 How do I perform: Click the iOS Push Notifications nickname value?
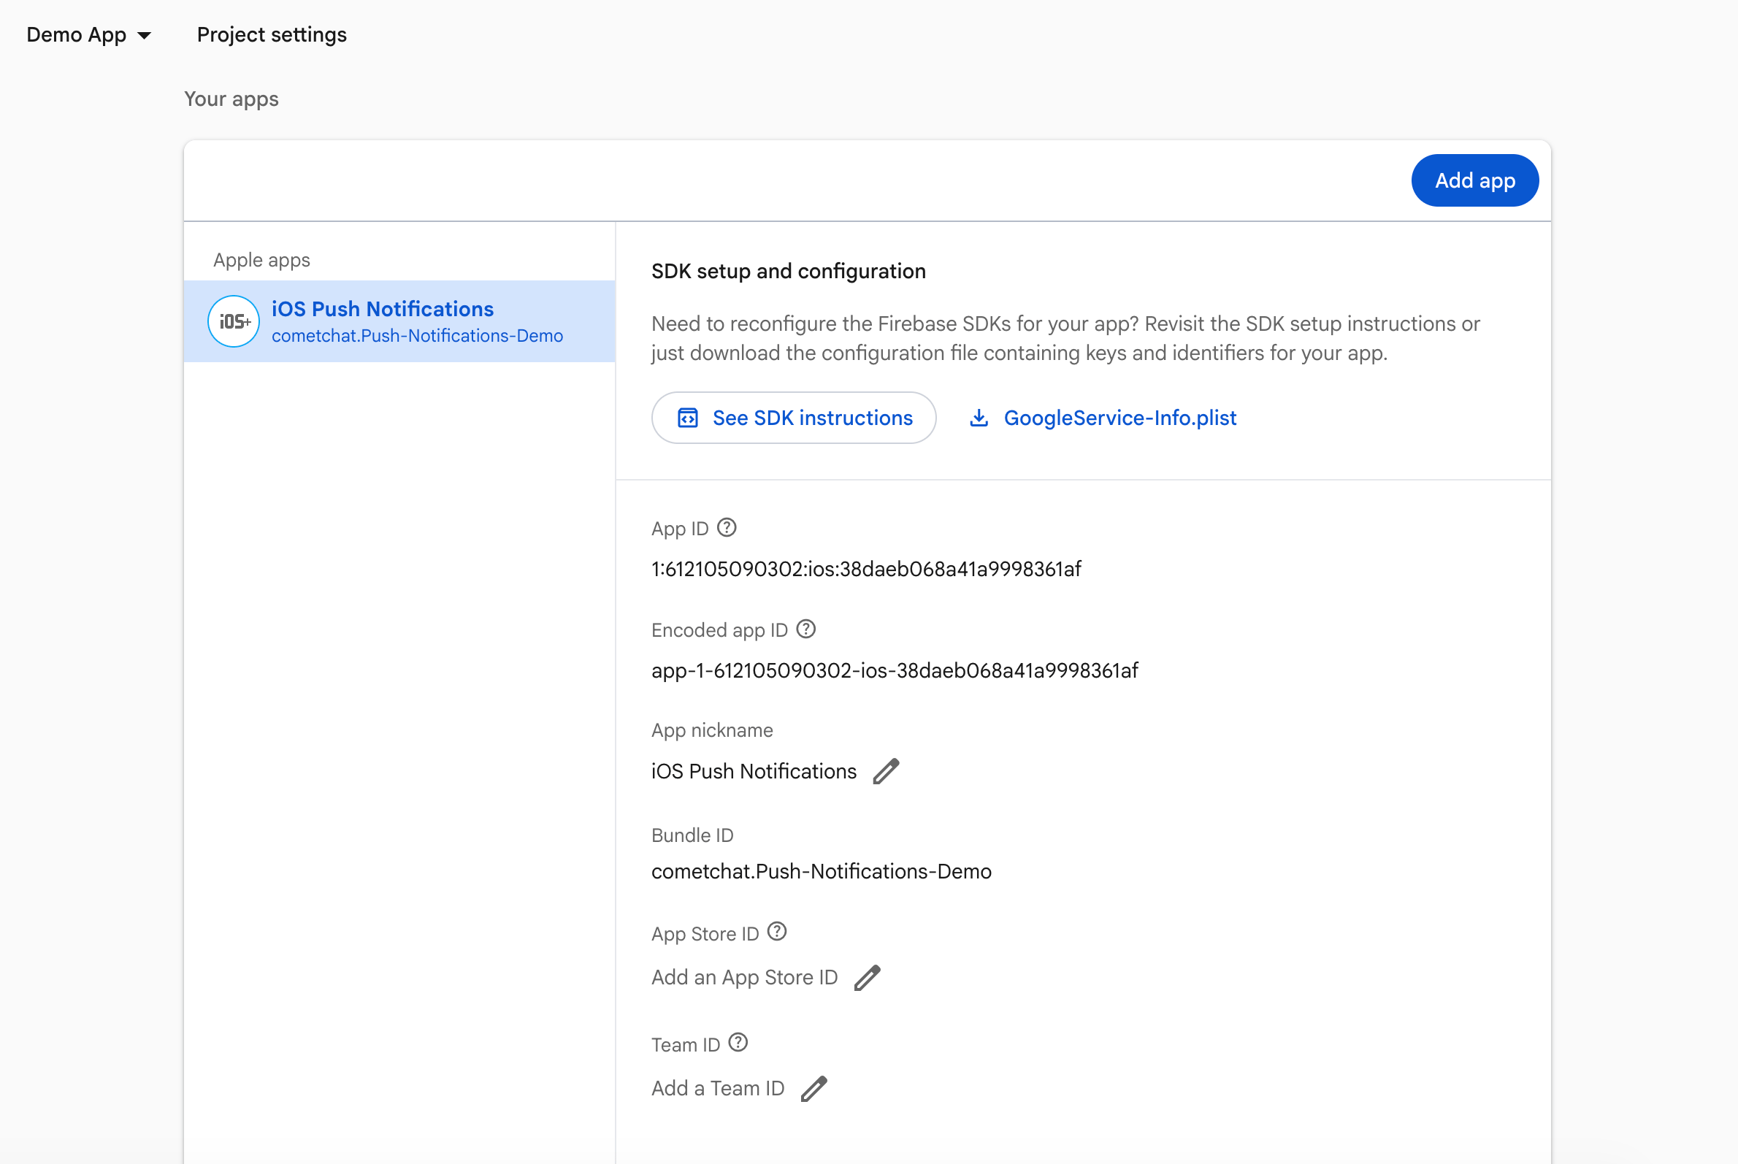coord(754,771)
